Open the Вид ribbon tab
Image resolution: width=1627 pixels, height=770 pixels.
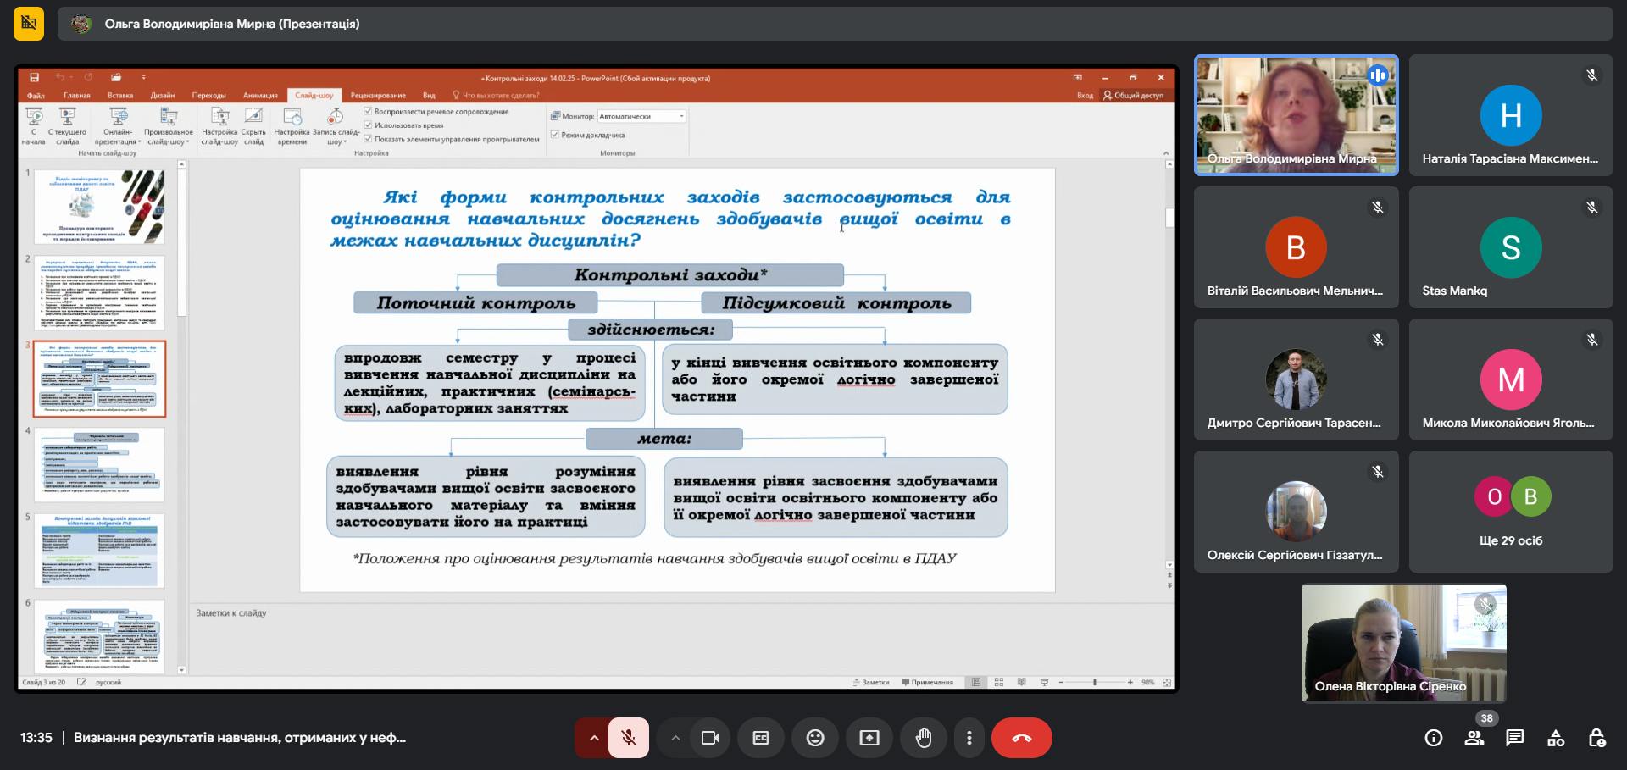click(x=429, y=95)
